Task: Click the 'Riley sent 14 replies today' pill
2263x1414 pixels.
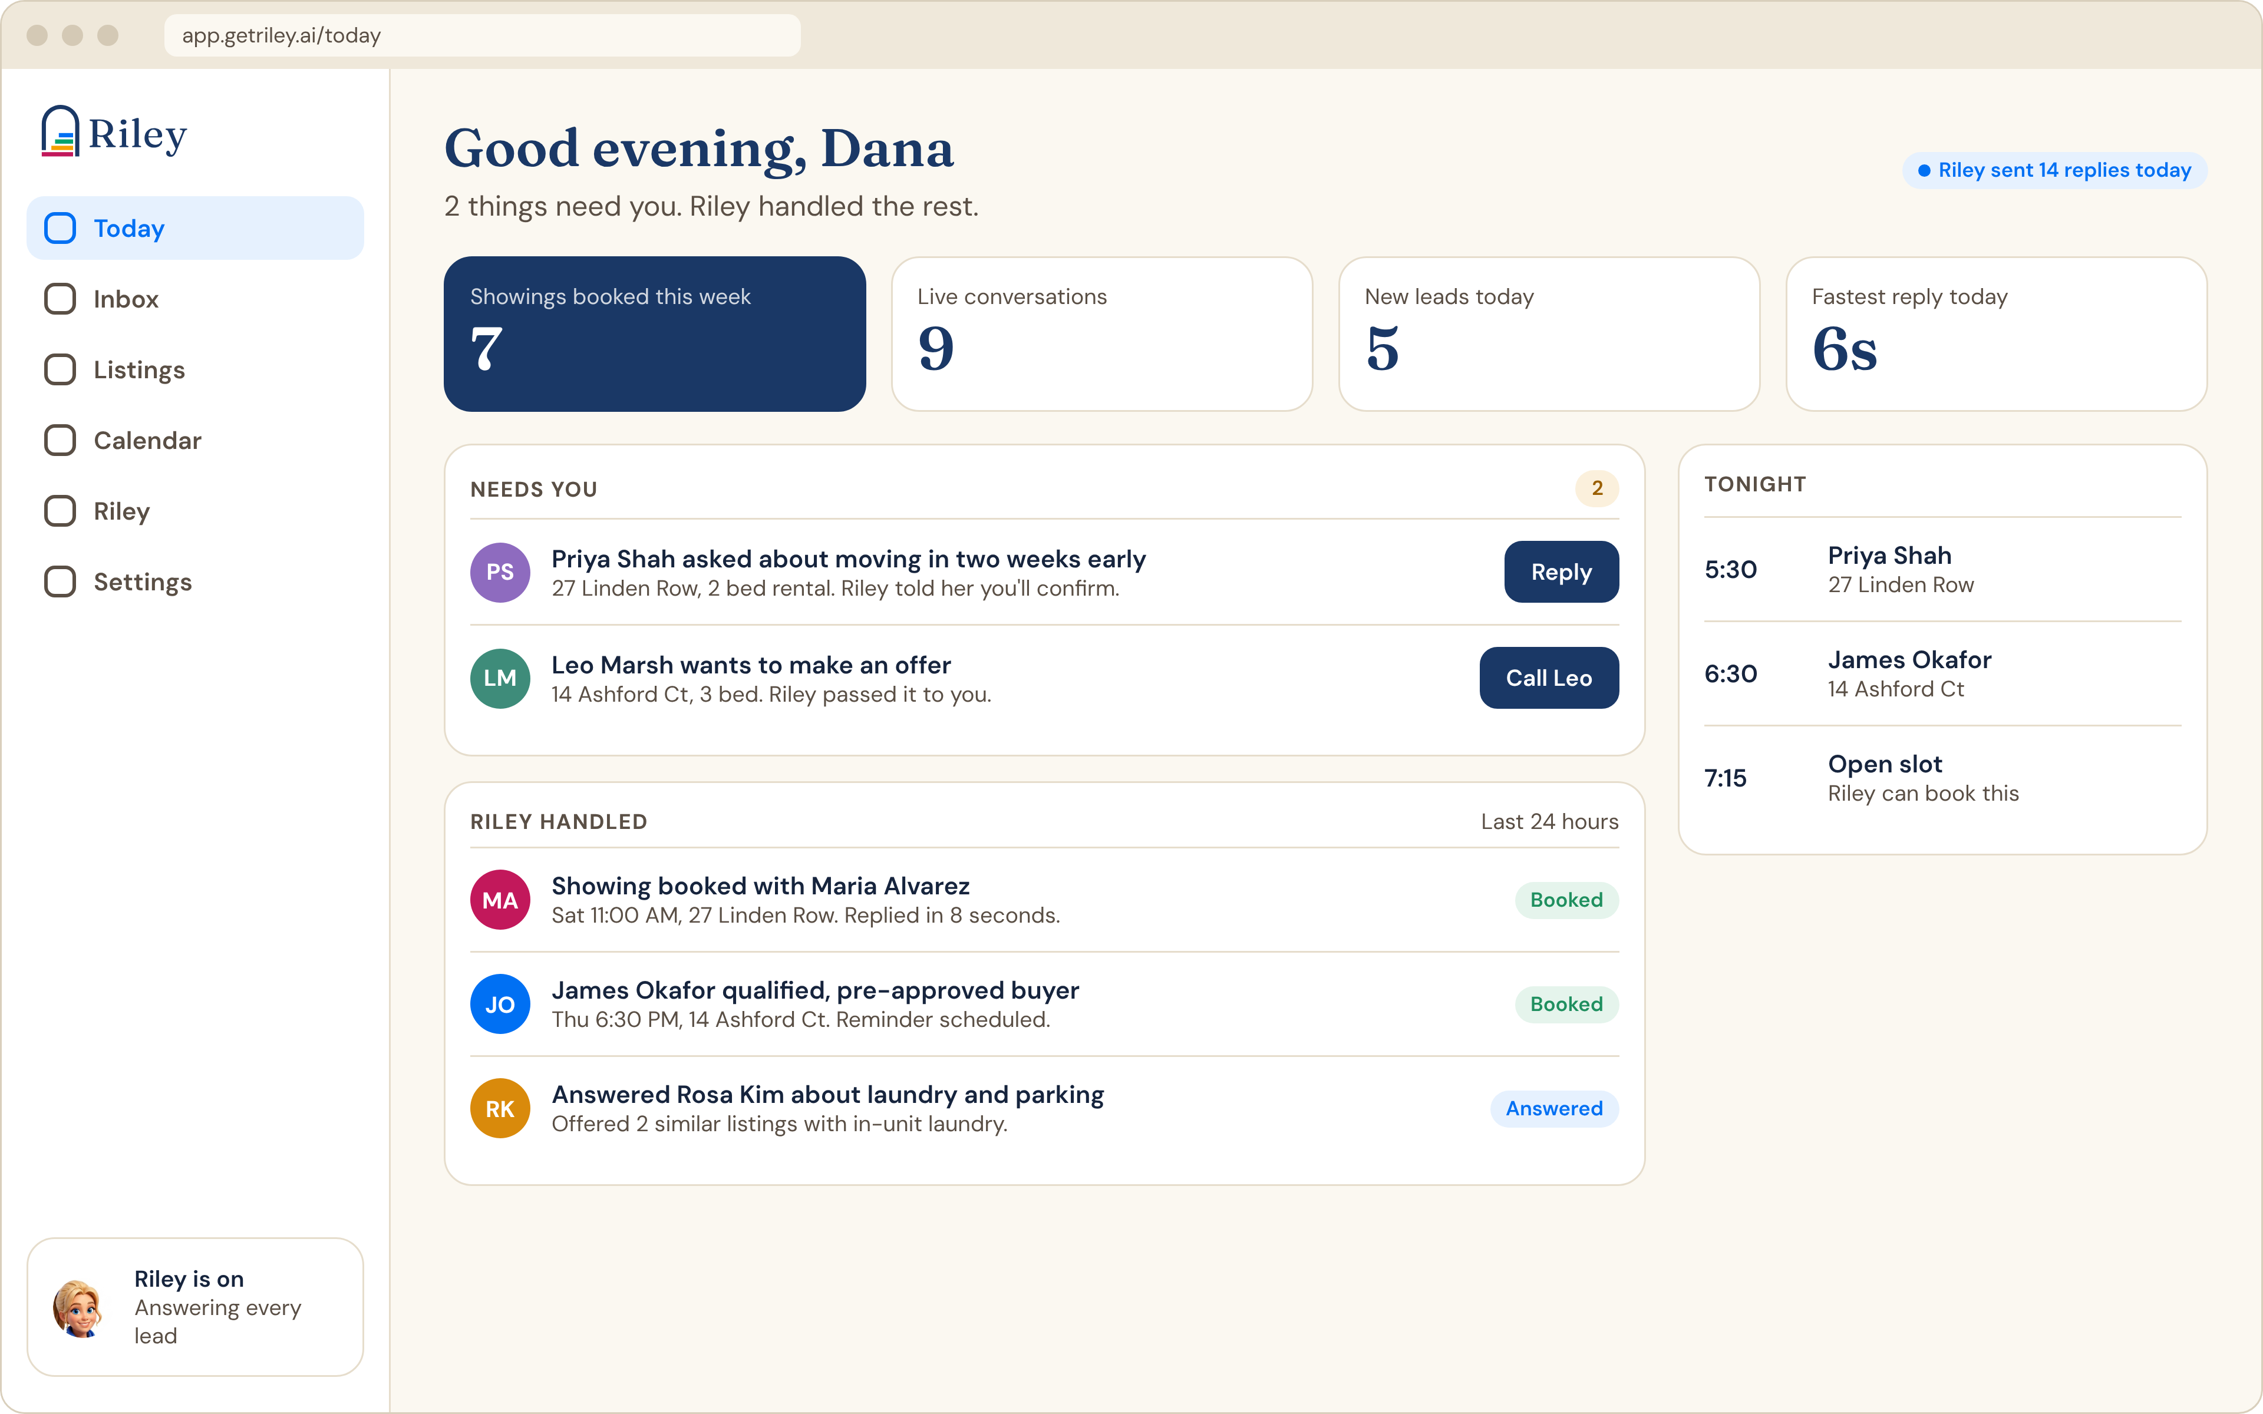Action: 2054,170
